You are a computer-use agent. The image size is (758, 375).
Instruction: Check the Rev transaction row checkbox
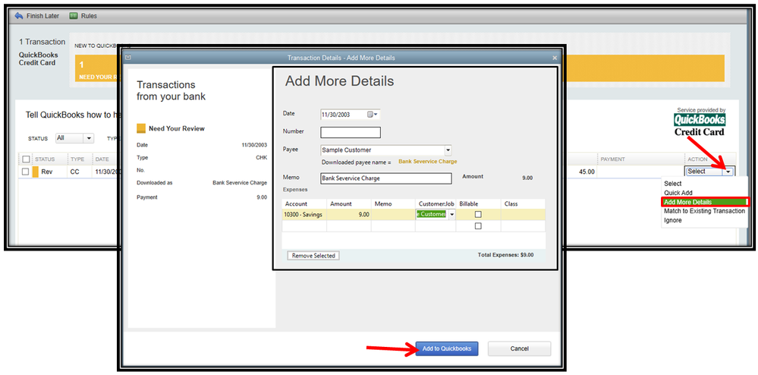click(26, 172)
